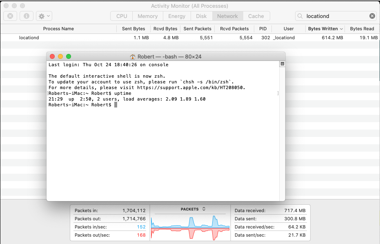Click PID value 302
The width and height of the screenshot is (380, 244).
[x=266, y=38]
